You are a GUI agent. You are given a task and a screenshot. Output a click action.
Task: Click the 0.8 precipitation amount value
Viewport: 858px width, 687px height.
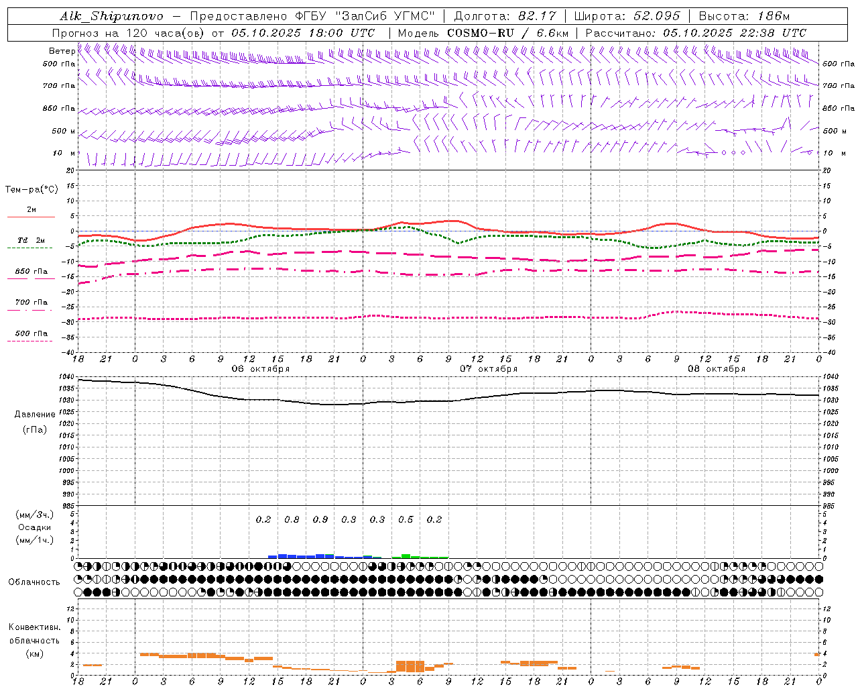point(292,519)
